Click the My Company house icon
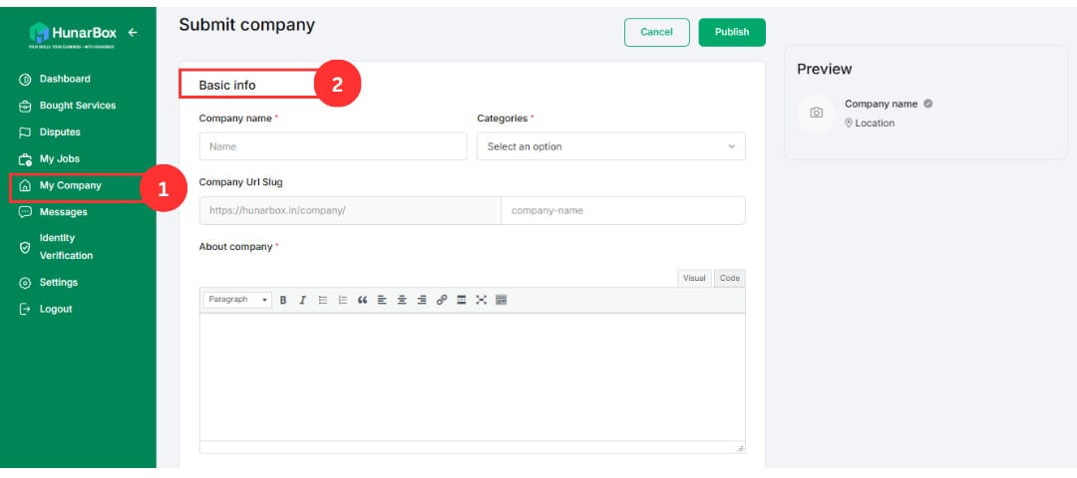 (x=25, y=186)
